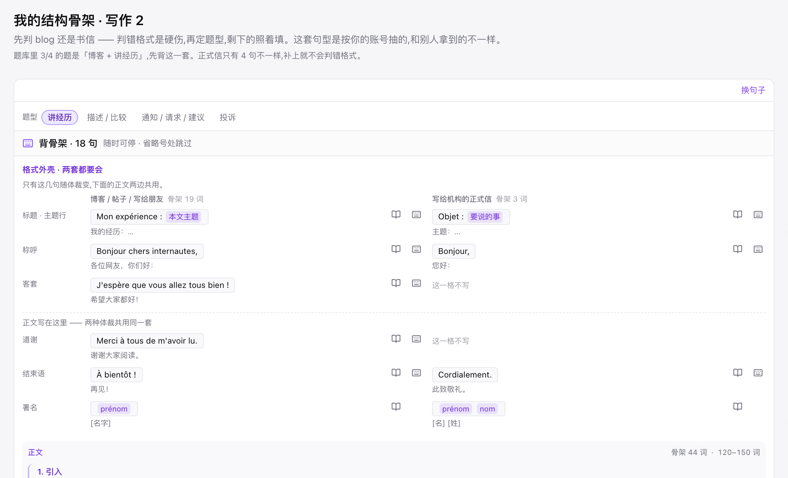Viewport: 788px width, 478px height.
Task: Click the 1. 引入 section heading
Action: tap(50, 472)
